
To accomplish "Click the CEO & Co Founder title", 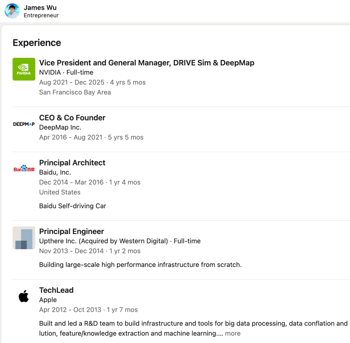I will pyautogui.click(x=72, y=118).
